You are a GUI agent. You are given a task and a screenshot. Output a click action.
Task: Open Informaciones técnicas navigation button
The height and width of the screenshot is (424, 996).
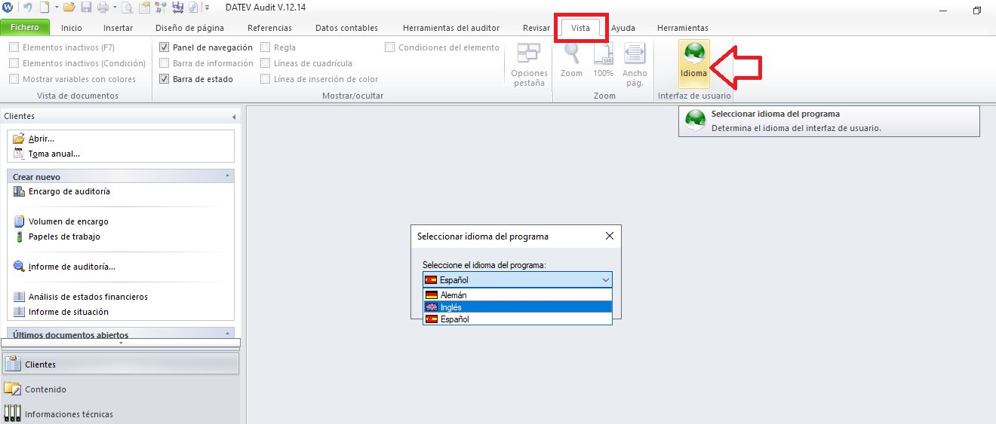pos(121,413)
